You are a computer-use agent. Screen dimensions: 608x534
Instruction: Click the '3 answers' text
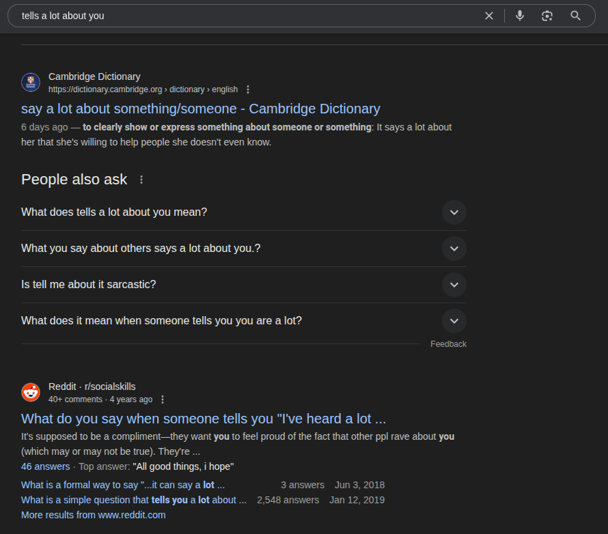point(303,485)
